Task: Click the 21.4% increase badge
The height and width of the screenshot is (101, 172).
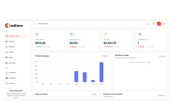Action: click(x=38, y=47)
